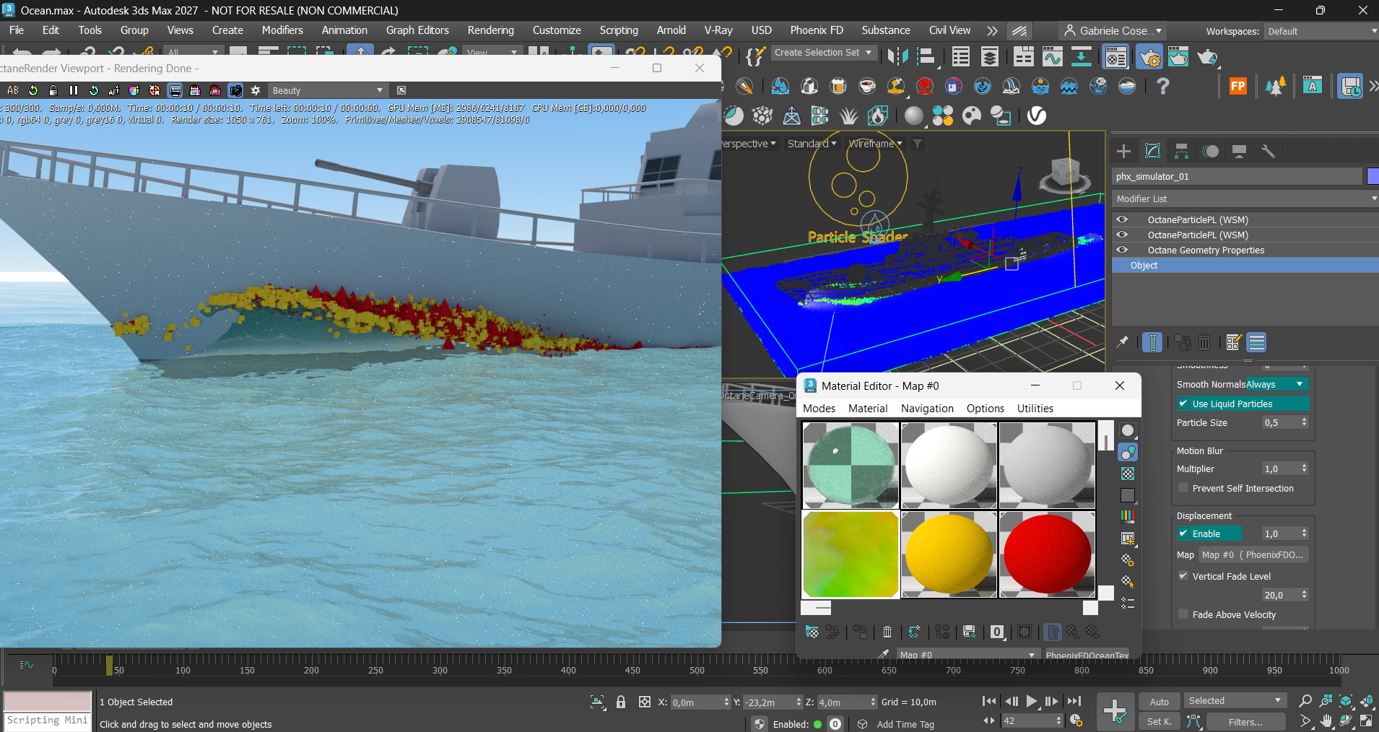Screen dimensions: 1379x732
Task: Pause rendering in OctaneRender Viewport
Action: [x=74, y=90]
